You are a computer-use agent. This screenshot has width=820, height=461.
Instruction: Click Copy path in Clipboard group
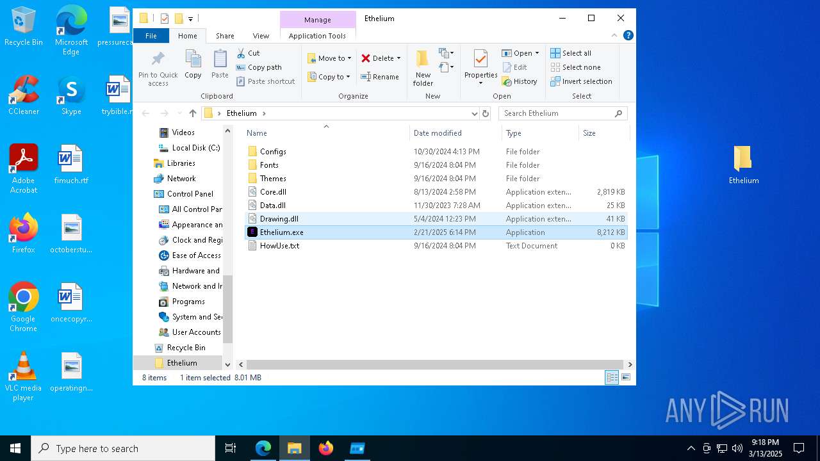pos(259,67)
